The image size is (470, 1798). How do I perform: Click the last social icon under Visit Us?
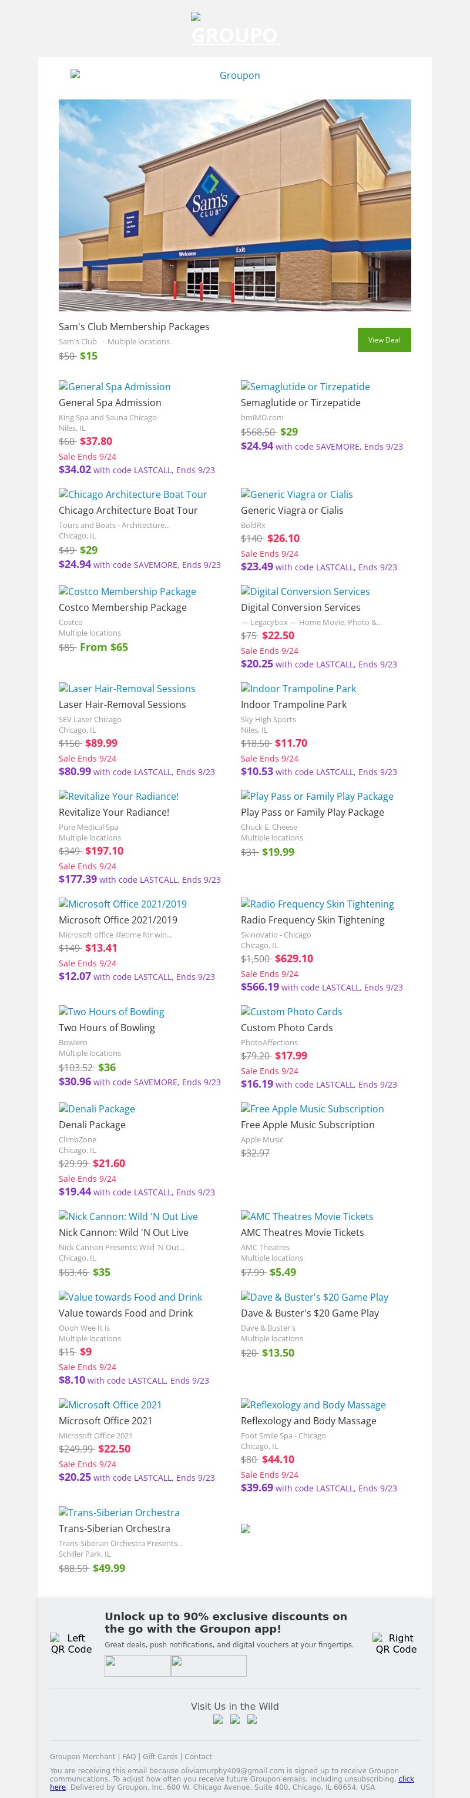click(x=252, y=1719)
